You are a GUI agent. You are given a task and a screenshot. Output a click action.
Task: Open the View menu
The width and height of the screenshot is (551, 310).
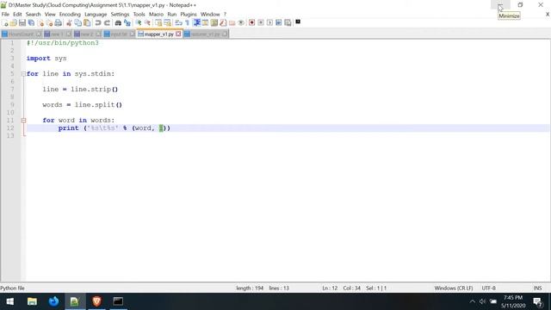tap(50, 15)
